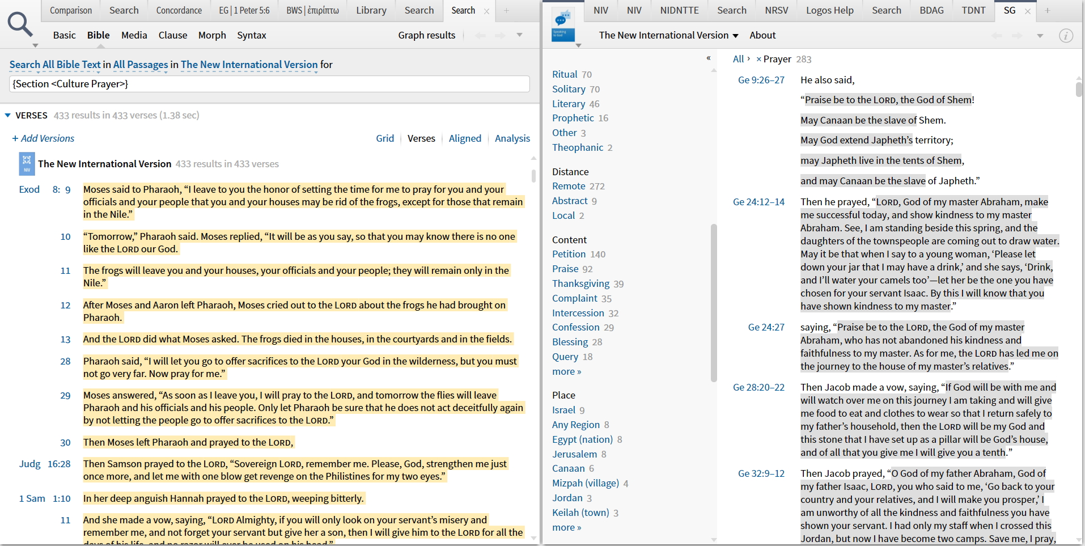The height and width of the screenshot is (546, 1085).
Task: Click Graph results button
Action: click(x=427, y=35)
